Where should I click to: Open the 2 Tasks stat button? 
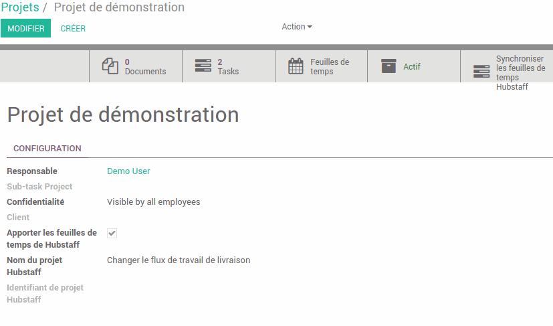[x=229, y=66]
